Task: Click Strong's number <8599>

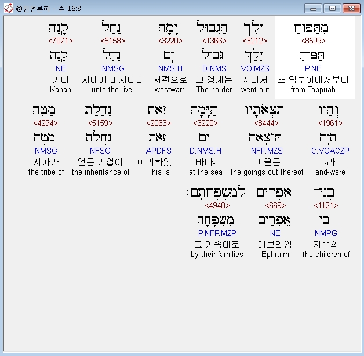Action: coord(314,41)
